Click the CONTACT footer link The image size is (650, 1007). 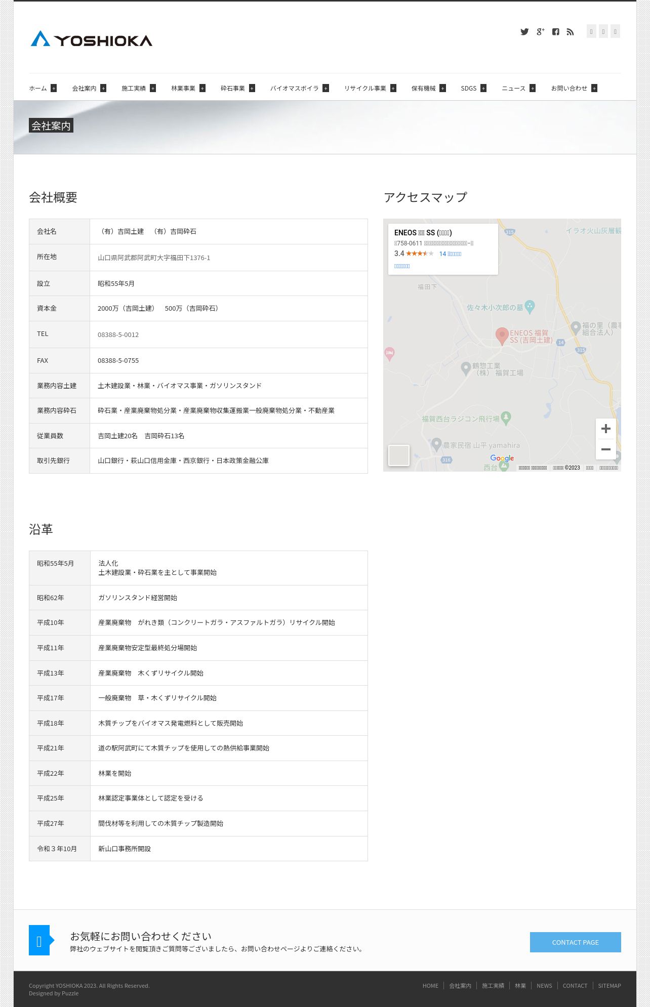click(575, 985)
